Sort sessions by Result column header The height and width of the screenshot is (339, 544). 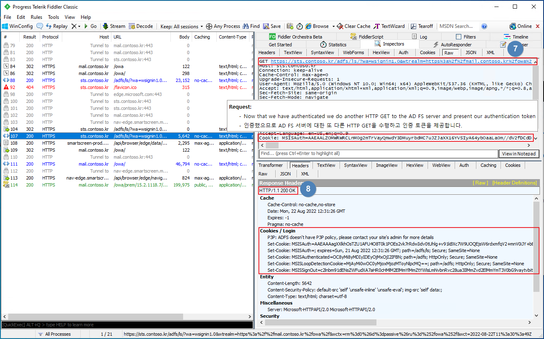30,37
